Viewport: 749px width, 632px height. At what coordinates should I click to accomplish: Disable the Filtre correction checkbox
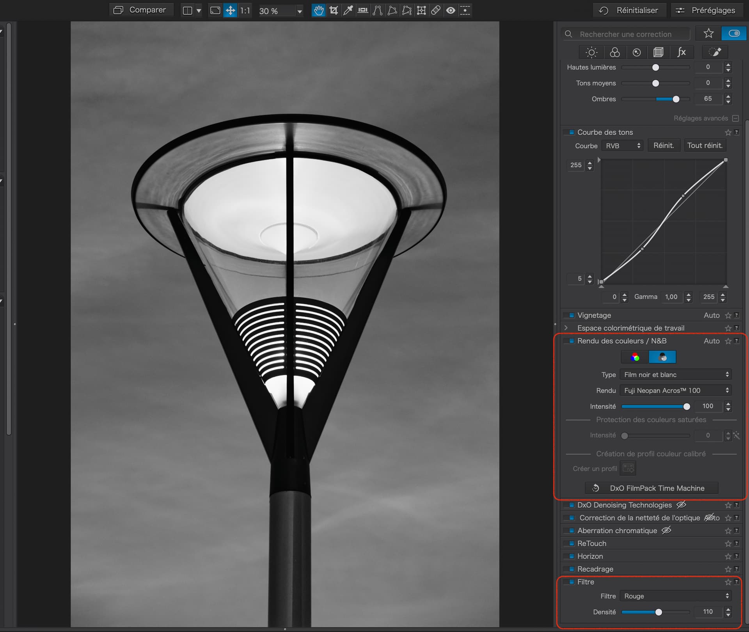572,582
